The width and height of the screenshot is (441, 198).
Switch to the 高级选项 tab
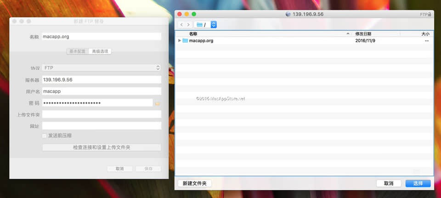(100, 51)
